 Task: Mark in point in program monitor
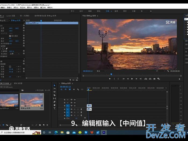(x=114, y=79)
